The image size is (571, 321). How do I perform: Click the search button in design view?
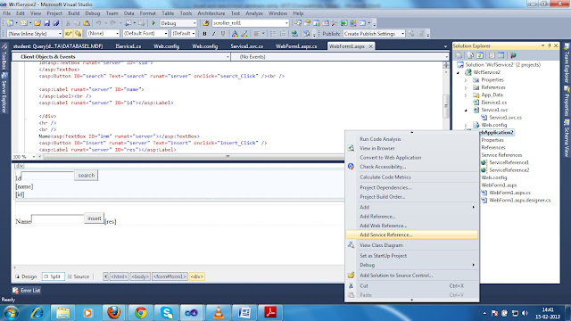tap(87, 176)
